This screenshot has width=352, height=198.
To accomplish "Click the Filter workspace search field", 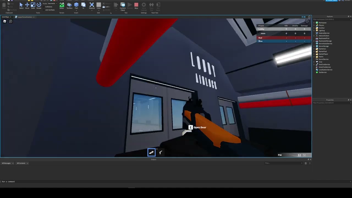I will 331,20.
